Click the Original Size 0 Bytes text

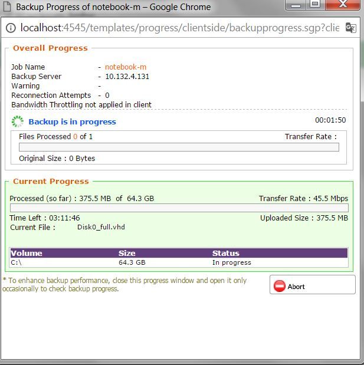click(x=57, y=159)
